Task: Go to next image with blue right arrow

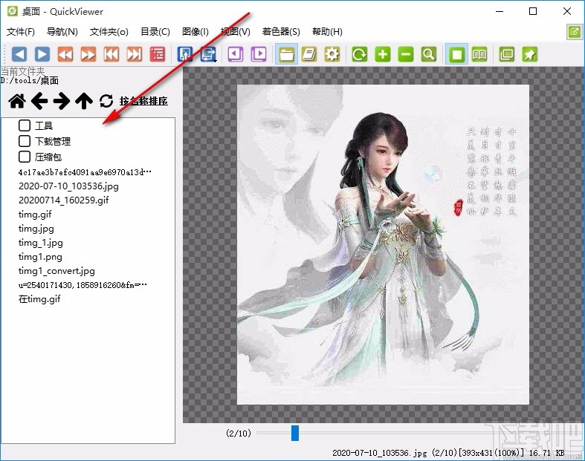Action: click(x=42, y=54)
